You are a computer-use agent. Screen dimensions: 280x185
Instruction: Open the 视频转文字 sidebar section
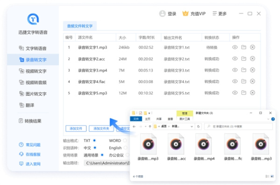[x=33, y=71]
